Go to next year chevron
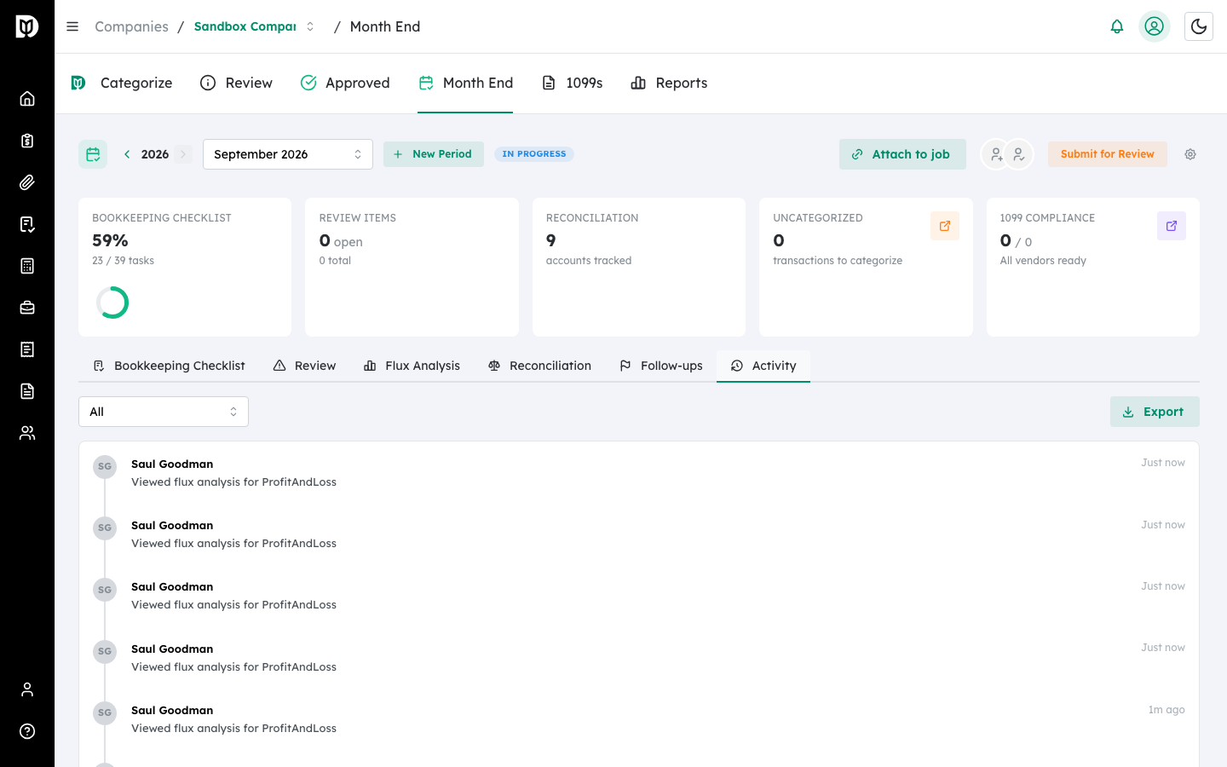The height and width of the screenshot is (767, 1227). pos(183,154)
